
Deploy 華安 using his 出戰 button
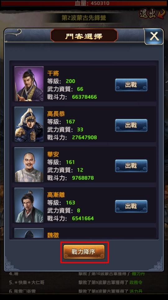click(x=131, y=166)
